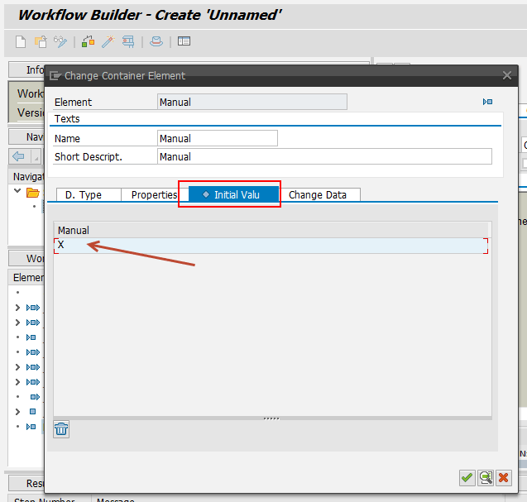Image resolution: width=527 pixels, height=502 pixels.
Task: Cancel the dialog with the red X button
Action: point(504,478)
